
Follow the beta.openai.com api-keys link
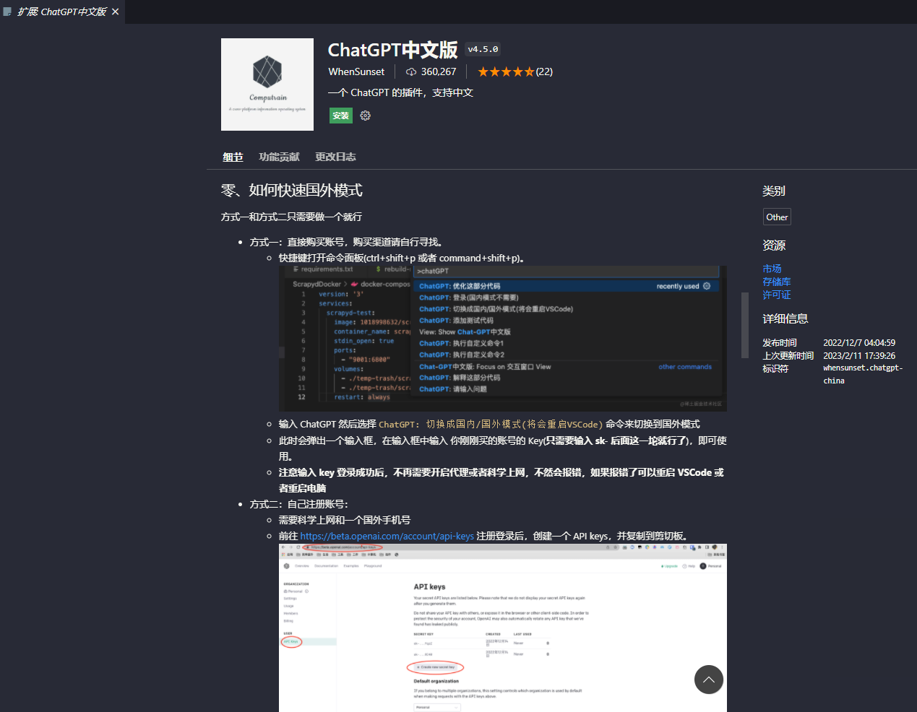[x=387, y=536]
